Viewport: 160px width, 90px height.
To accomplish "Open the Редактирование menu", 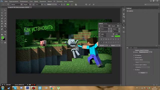I will click(x=13, y=1).
